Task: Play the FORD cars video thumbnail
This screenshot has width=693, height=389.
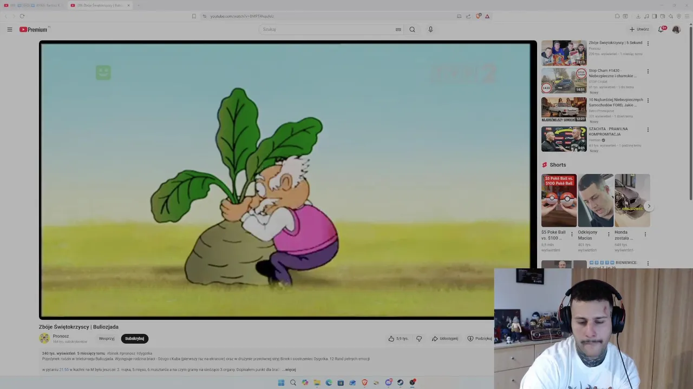Action: click(564, 110)
